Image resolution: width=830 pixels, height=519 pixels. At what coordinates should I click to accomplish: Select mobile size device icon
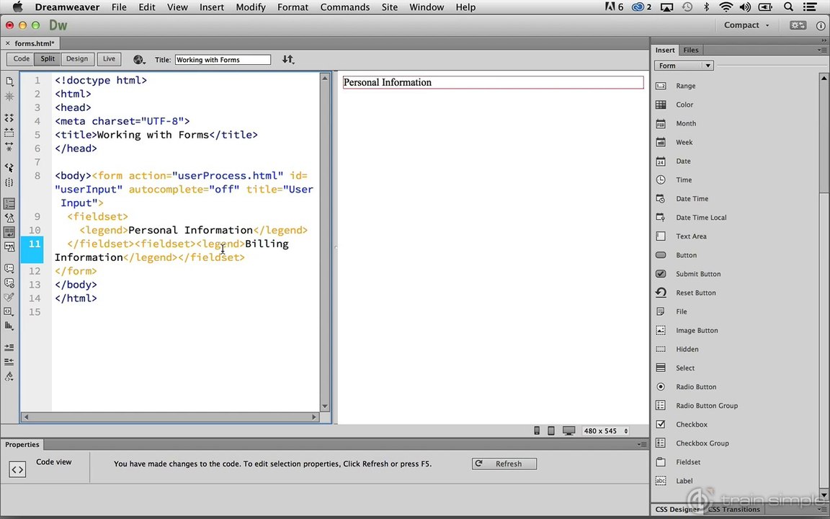(x=537, y=430)
